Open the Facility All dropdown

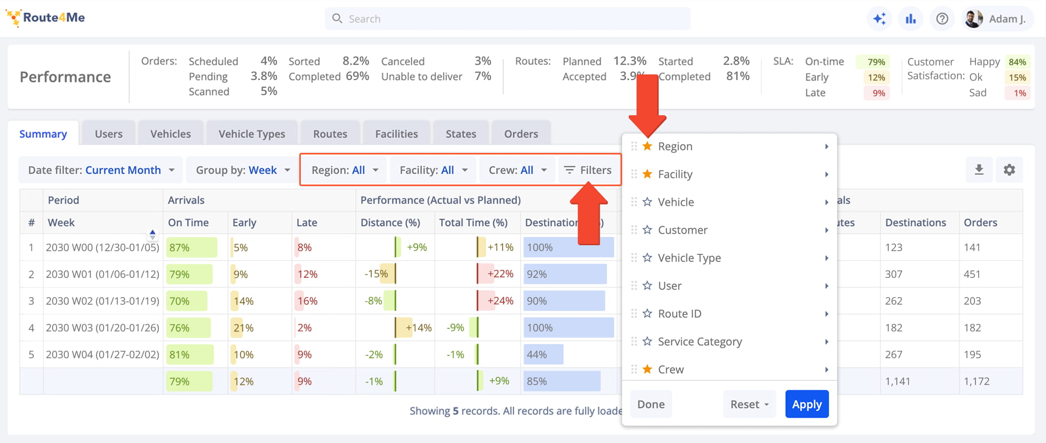pos(434,170)
